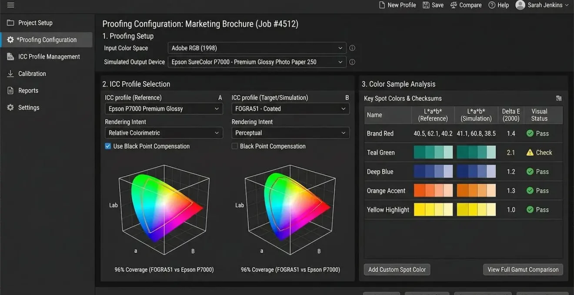574x295 pixels.
Task: Enable Black Point Compensation for profile B
Action: [235, 146]
